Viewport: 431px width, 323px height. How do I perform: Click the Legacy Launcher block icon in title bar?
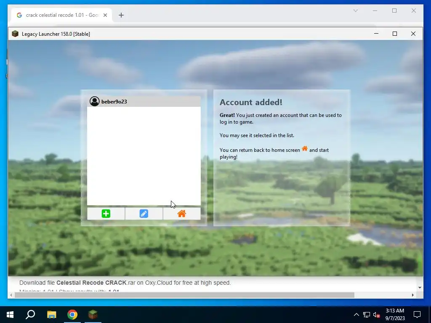15,34
